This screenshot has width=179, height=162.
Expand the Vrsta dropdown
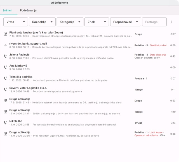(x=16, y=22)
